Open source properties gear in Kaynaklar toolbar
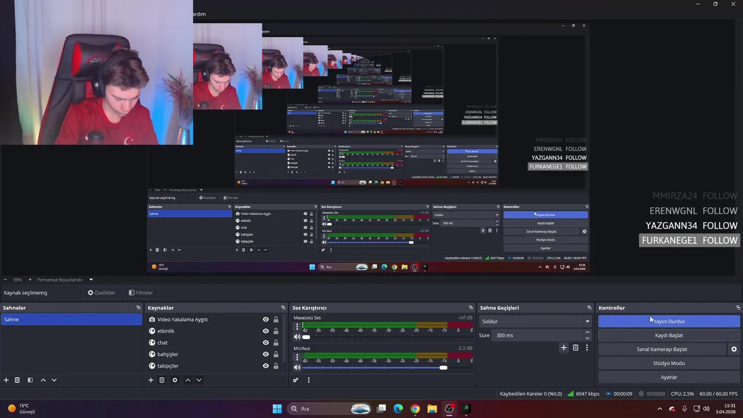 point(175,380)
